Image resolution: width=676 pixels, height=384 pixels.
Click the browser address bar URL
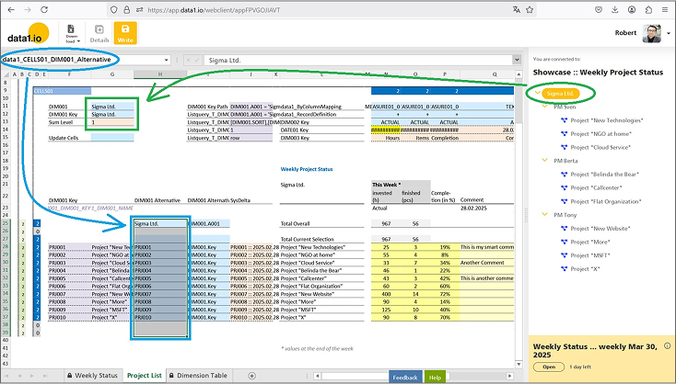[x=214, y=10]
